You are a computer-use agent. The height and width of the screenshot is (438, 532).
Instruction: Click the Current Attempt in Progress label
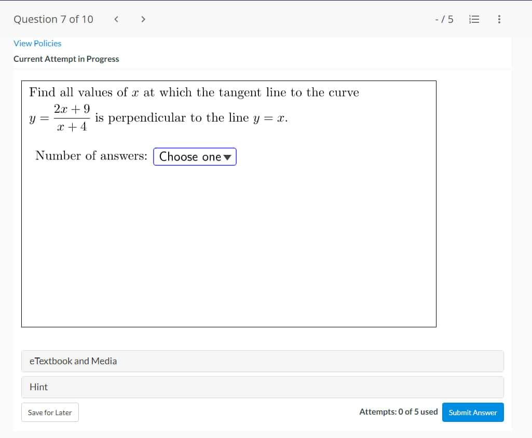click(66, 59)
